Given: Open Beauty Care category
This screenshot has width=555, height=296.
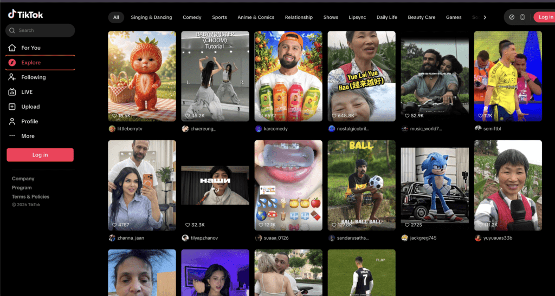Looking at the screenshot, I should pos(422,17).
